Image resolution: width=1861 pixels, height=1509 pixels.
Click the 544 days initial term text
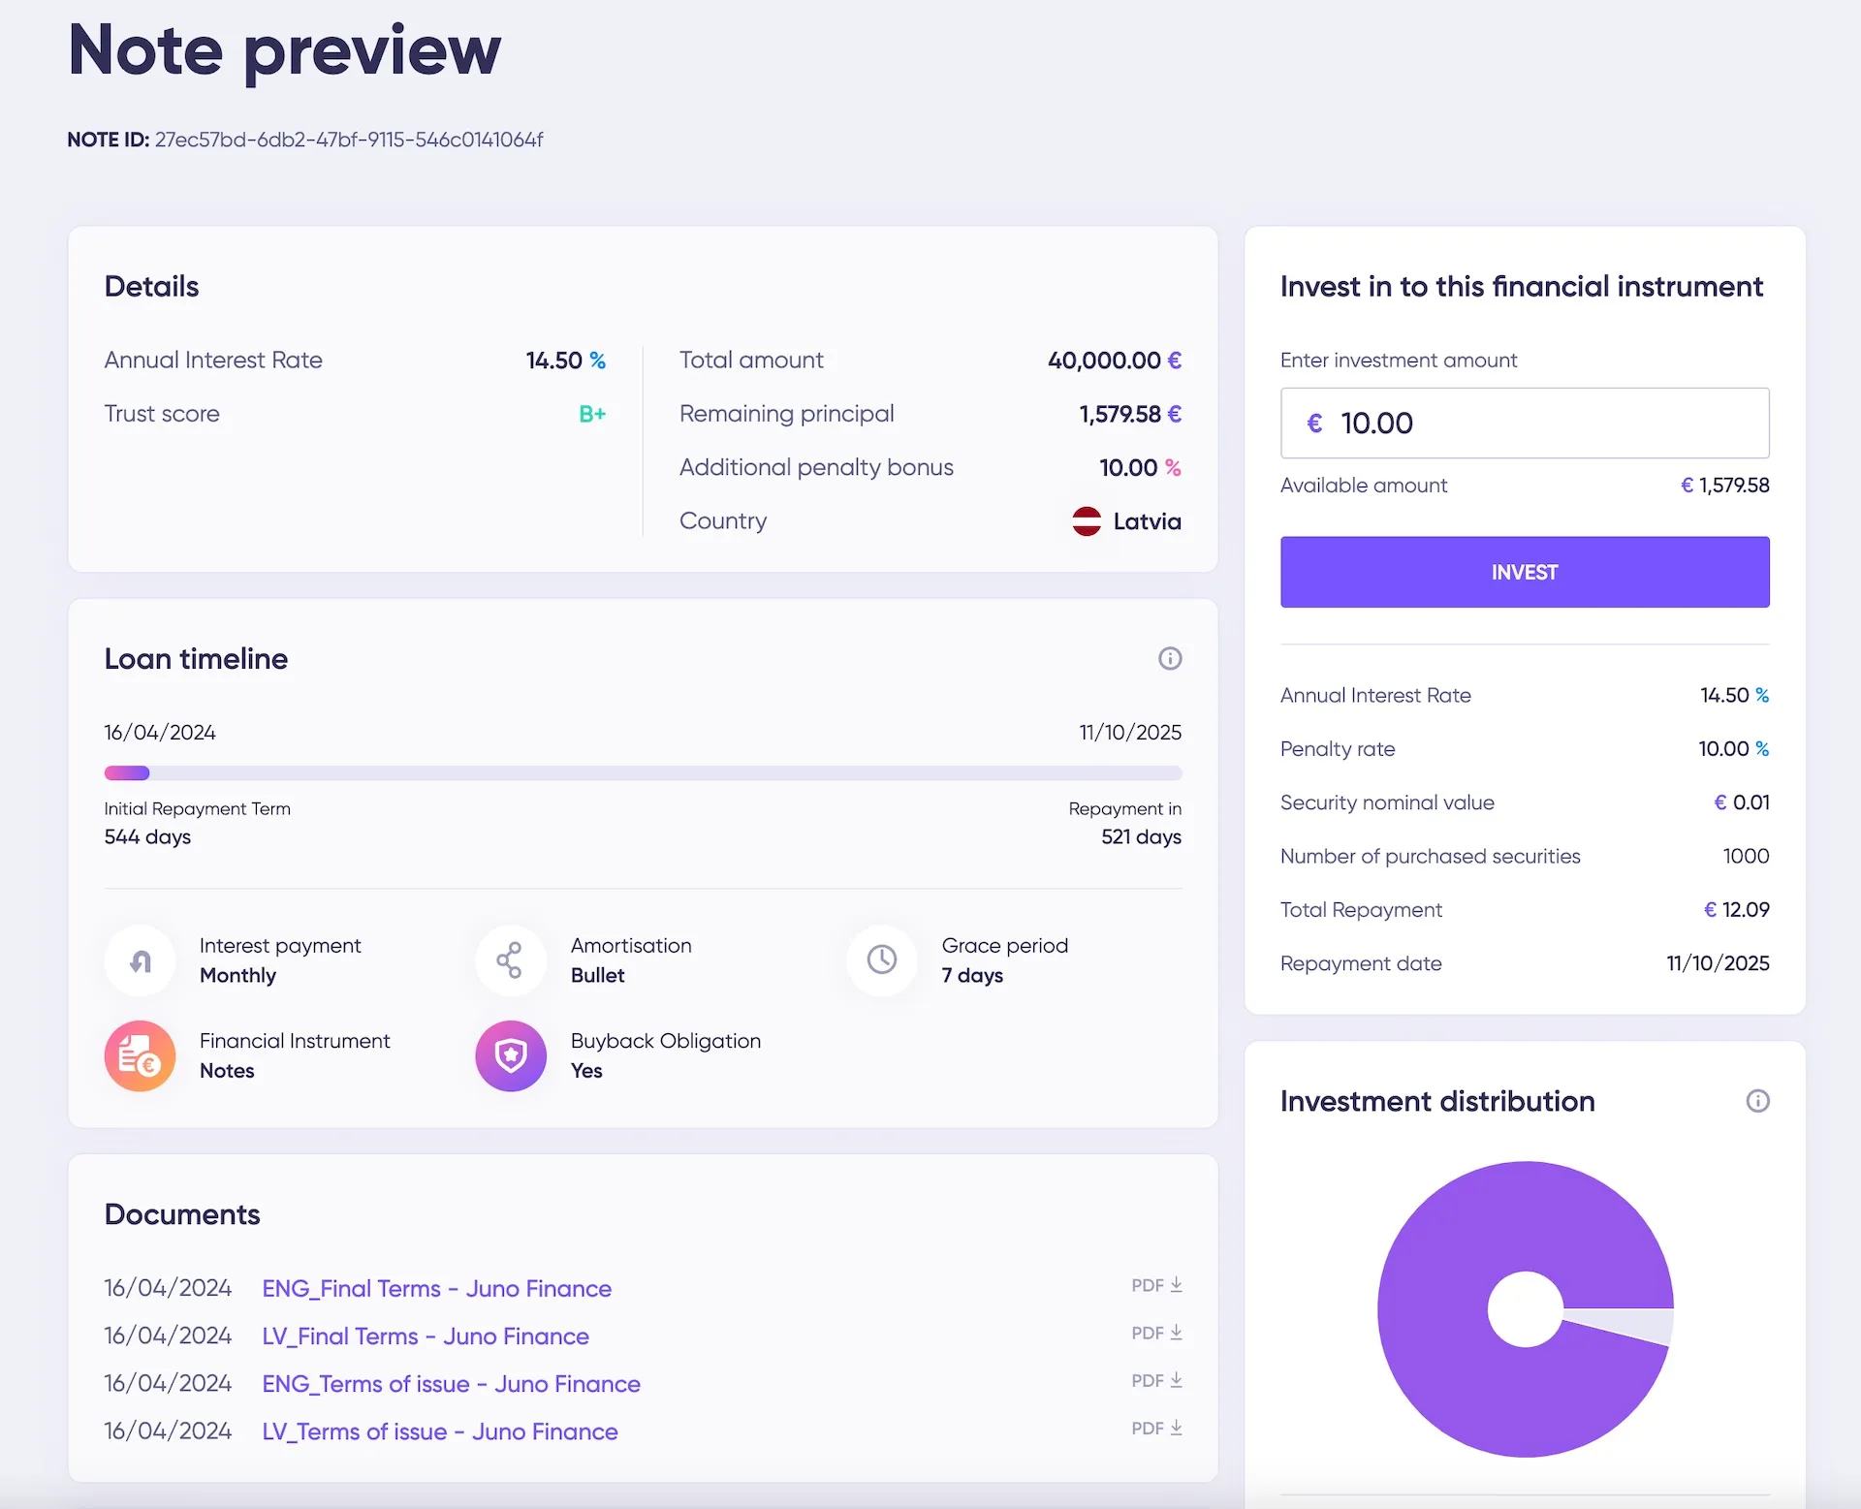click(x=147, y=836)
